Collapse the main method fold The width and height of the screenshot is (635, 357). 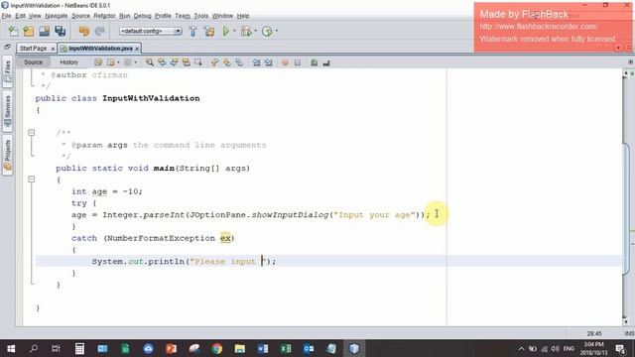tap(32, 178)
